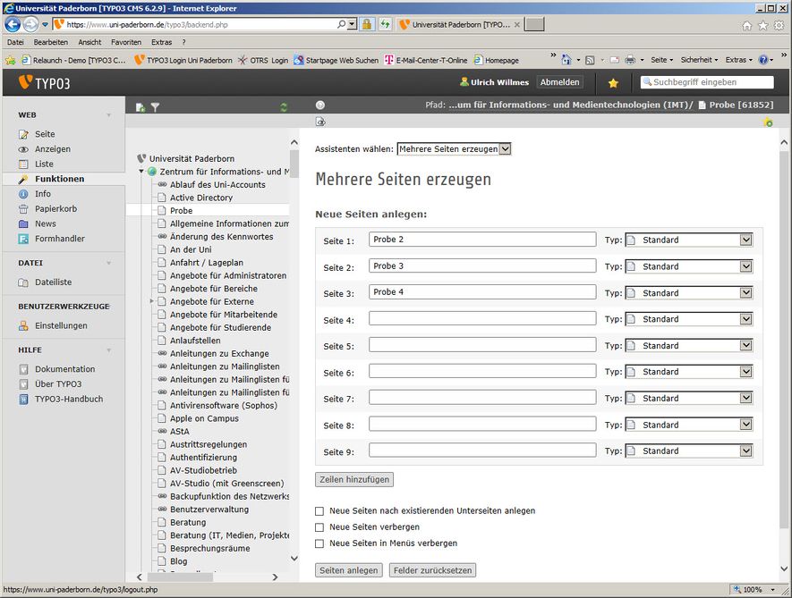Focus the 'Suchbegriff eingeben' search field
The width and height of the screenshot is (792, 598).
pos(707,82)
